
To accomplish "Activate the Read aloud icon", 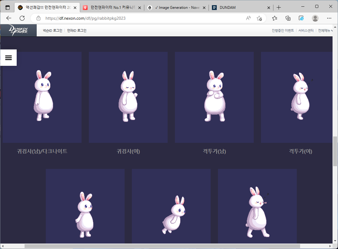I will tap(248, 18).
